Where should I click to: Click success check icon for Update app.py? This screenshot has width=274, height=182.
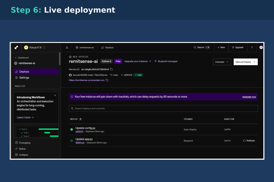tap(72, 141)
